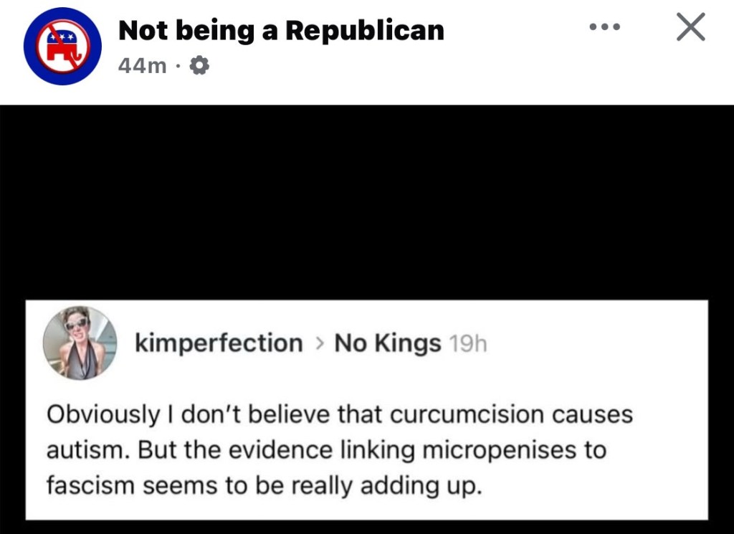Viewport: 734px width, 534px height.
Task: Click the "19h" timestamp on quoted post
Action: (467, 345)
